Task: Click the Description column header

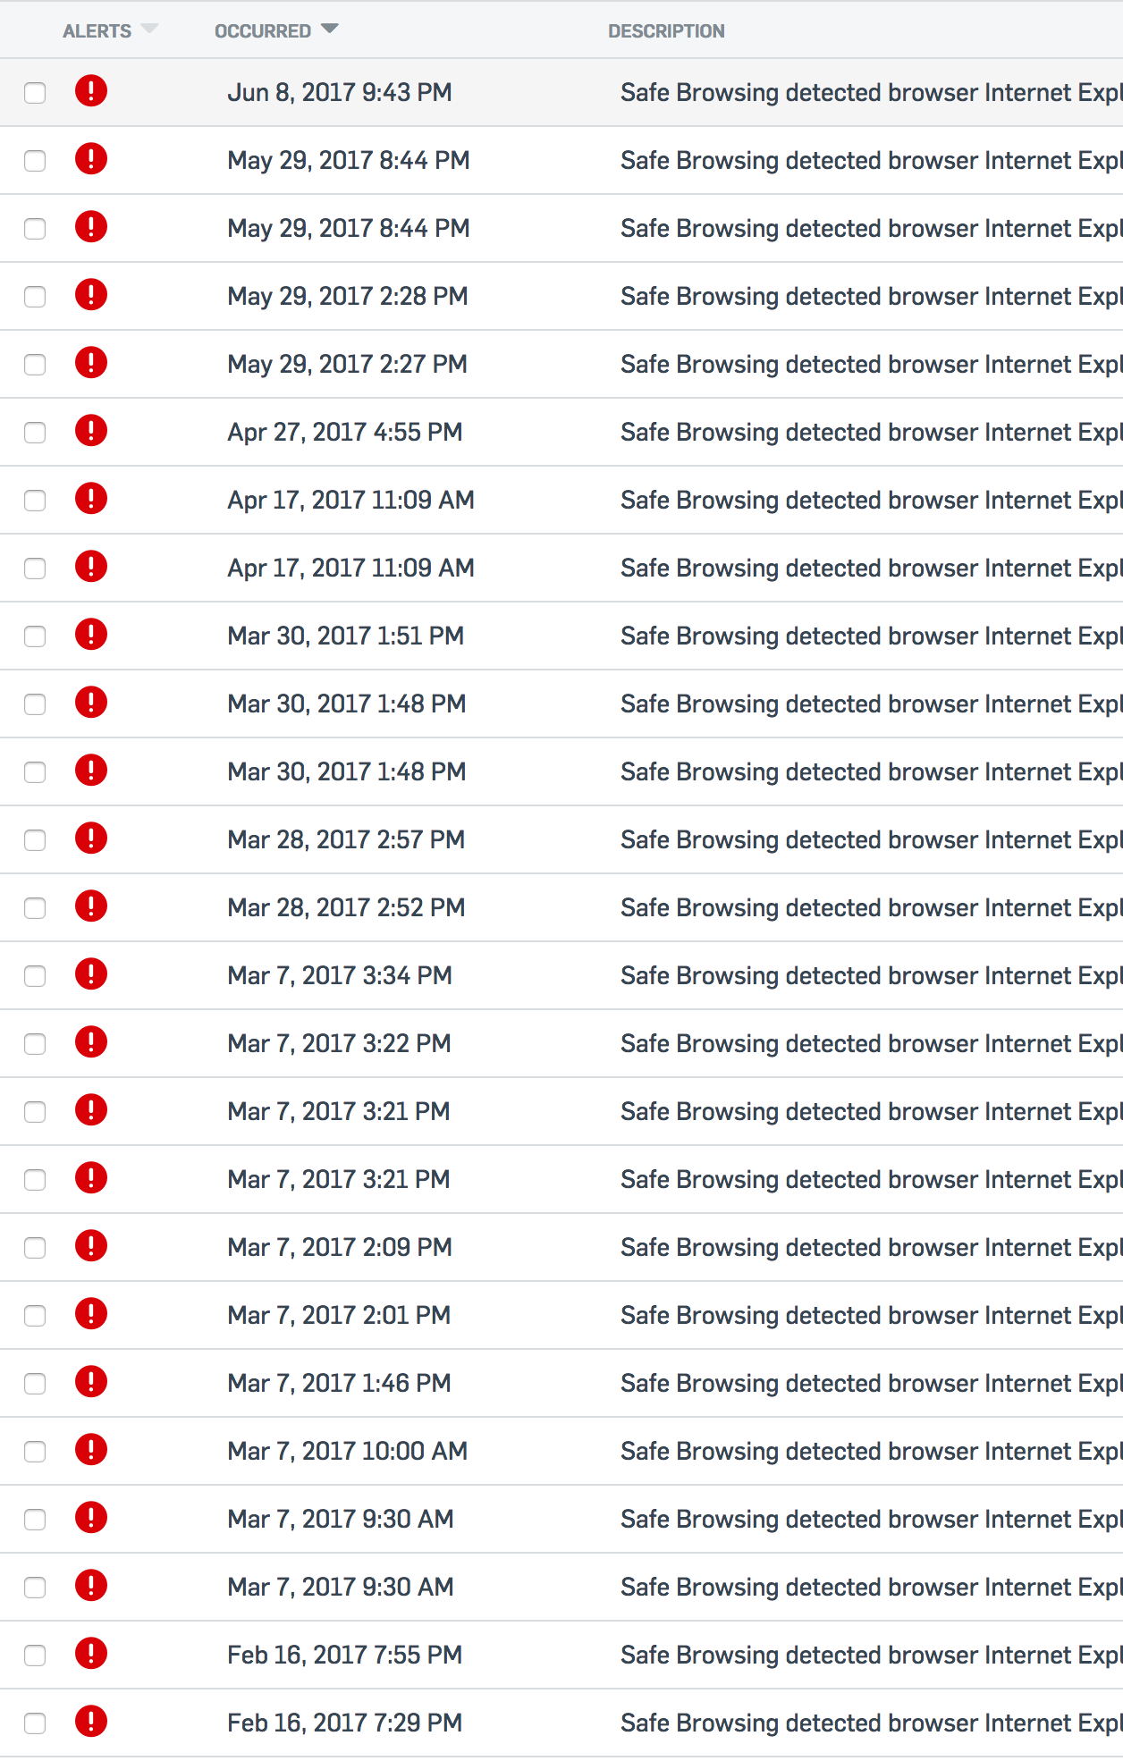Action: tap(666, 31)
